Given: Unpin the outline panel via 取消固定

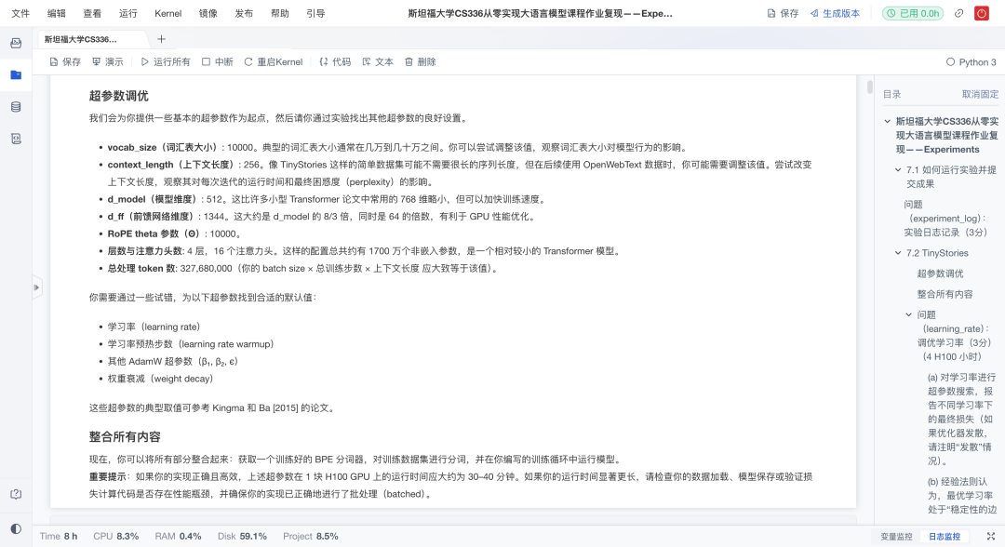Looking at the screenshot, I should tap(979, 94).
